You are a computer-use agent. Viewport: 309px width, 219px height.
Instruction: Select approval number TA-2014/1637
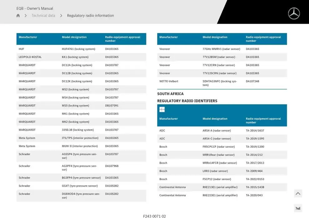point(255,131)
